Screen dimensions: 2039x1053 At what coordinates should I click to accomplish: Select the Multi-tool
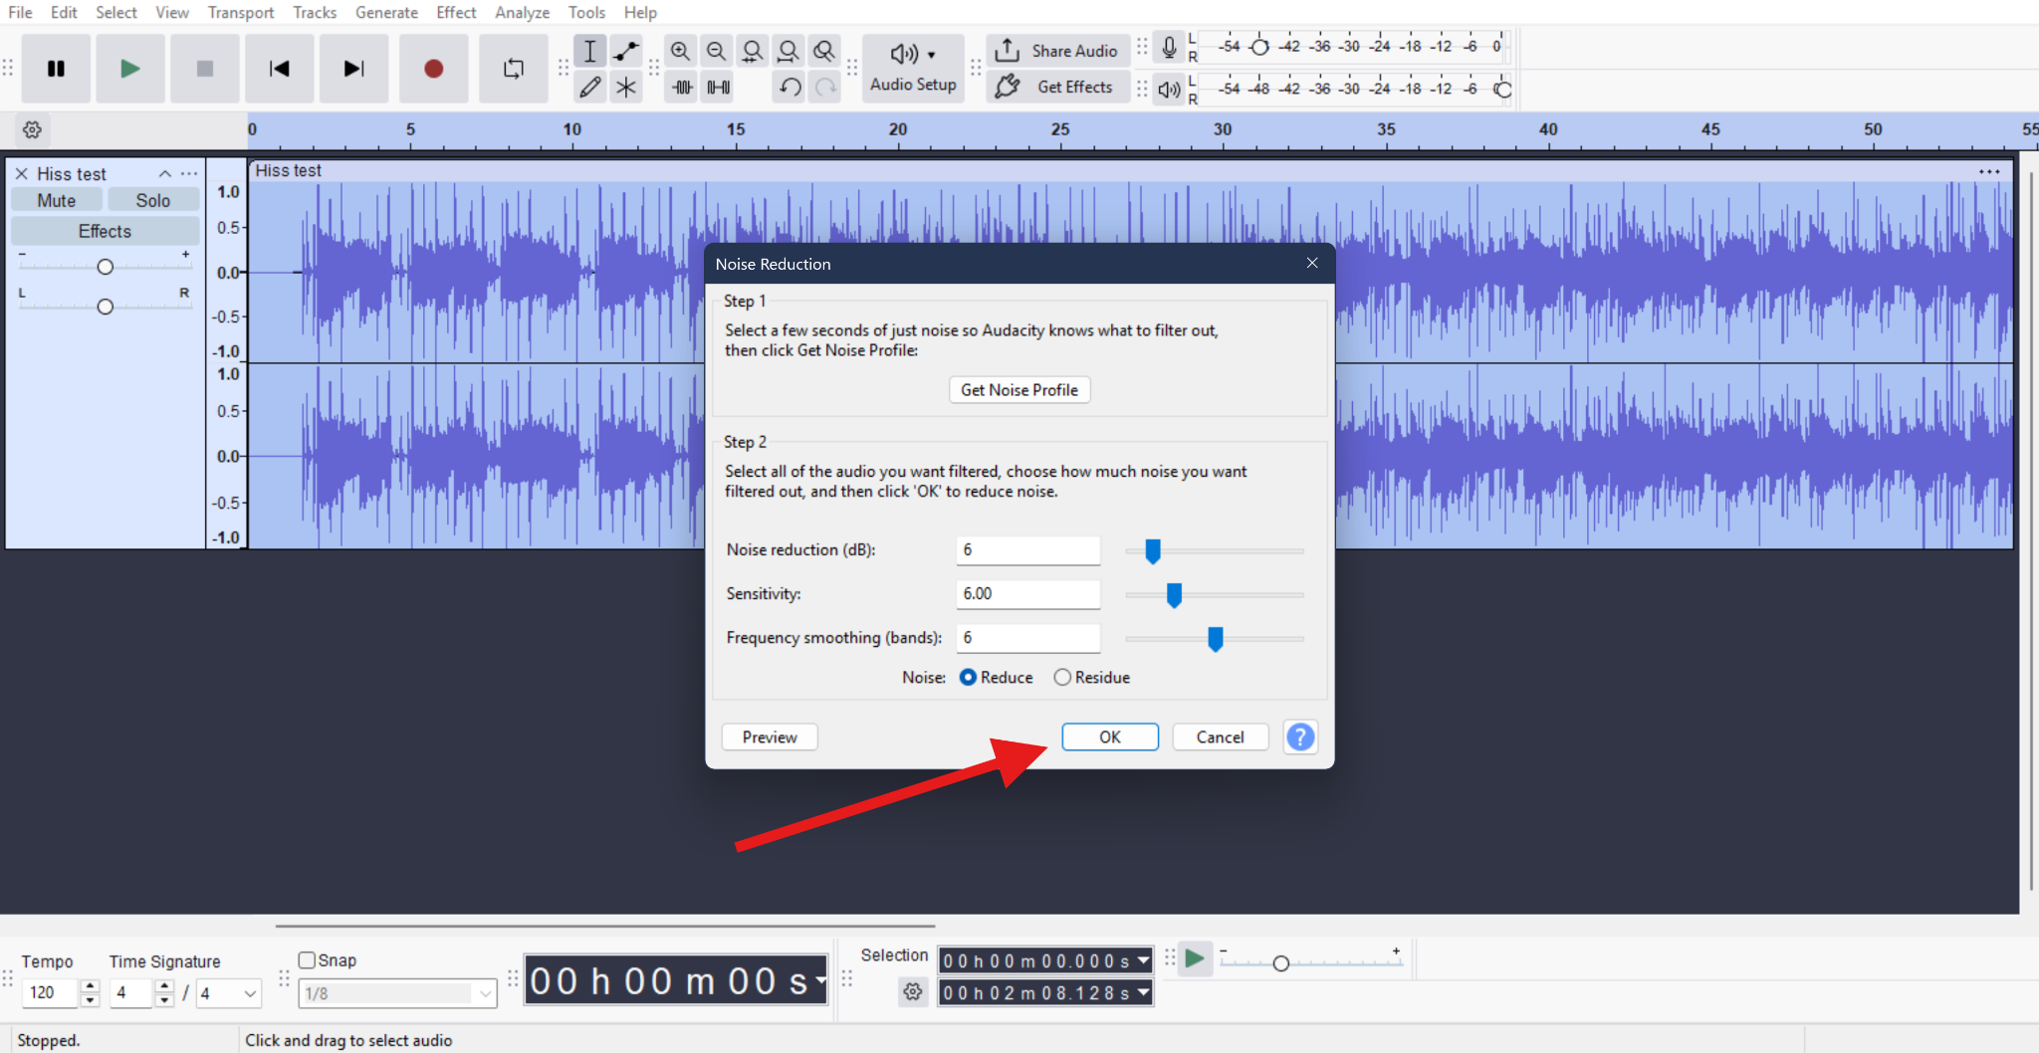[x=626, y=87]
